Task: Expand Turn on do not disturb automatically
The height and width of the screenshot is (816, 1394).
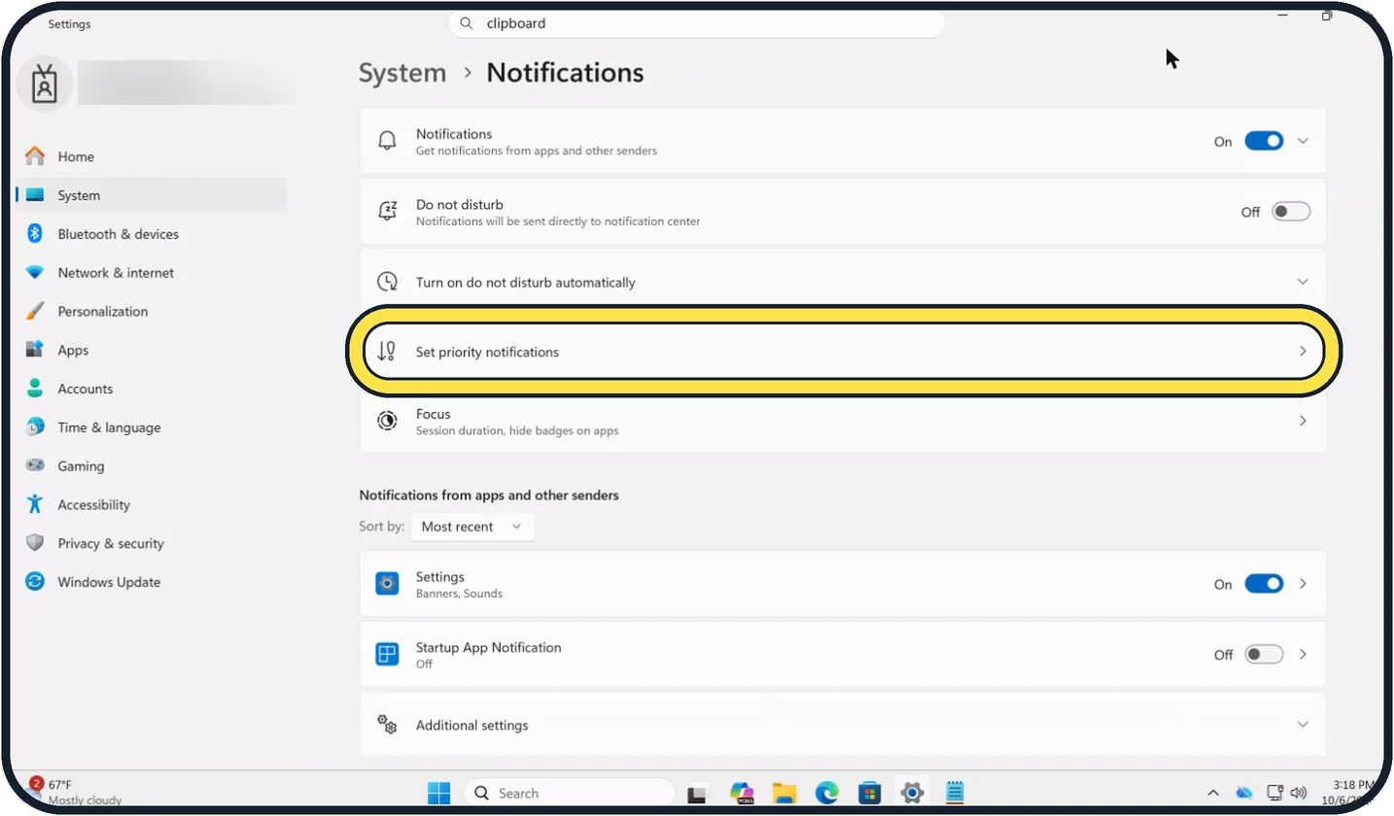Action: coord(1304,282)
